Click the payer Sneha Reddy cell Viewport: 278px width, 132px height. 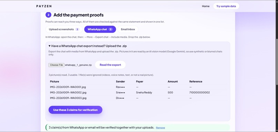144,92
